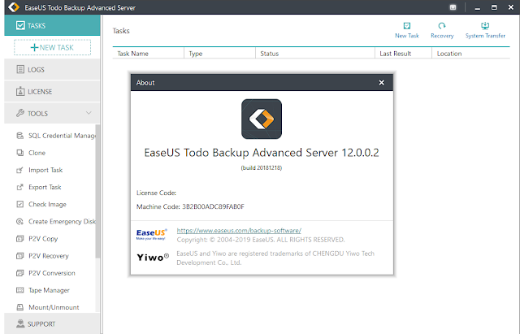Click the Copyright 2004-2019 EaseUS text

click(x=261, y=240)
